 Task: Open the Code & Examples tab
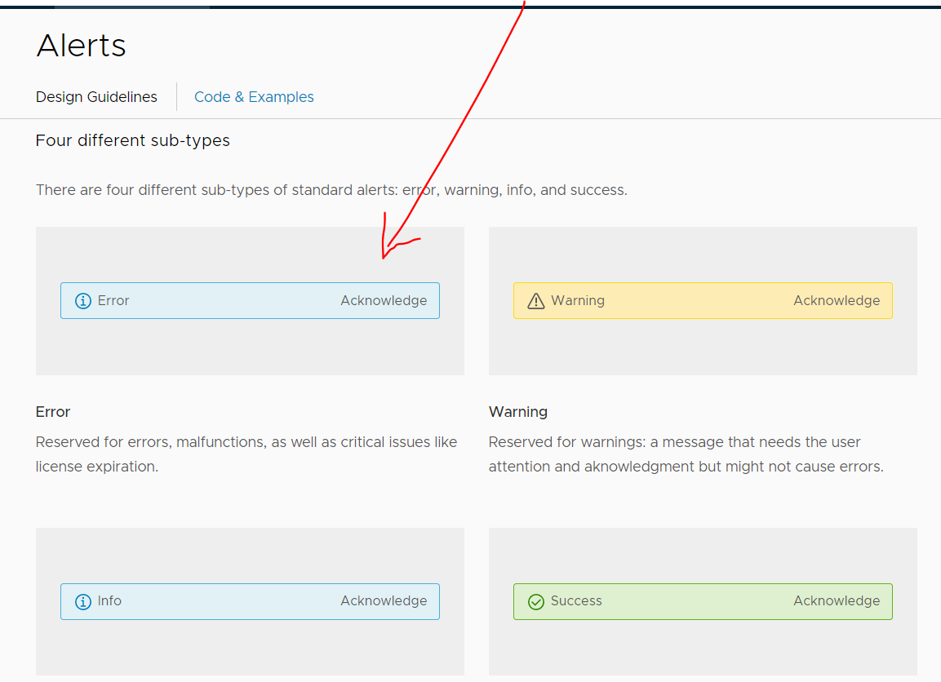[x=254, y=96]
